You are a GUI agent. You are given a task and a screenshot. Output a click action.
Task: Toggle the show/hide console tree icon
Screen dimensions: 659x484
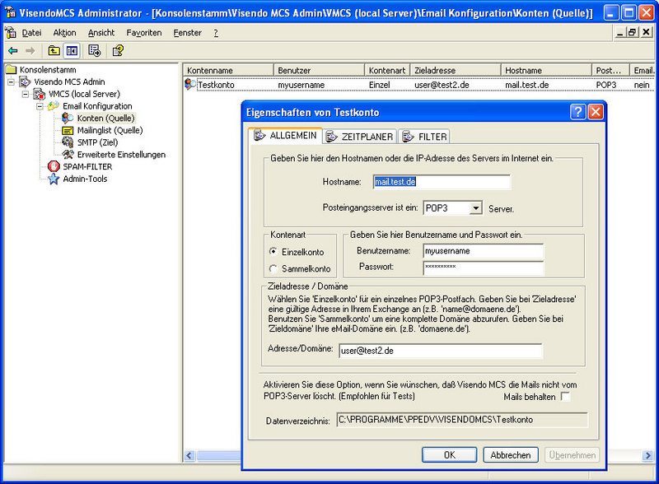coord(72,51)
